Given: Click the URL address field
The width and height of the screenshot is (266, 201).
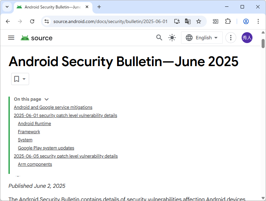Looking at the screenshot, I should 110,21.
